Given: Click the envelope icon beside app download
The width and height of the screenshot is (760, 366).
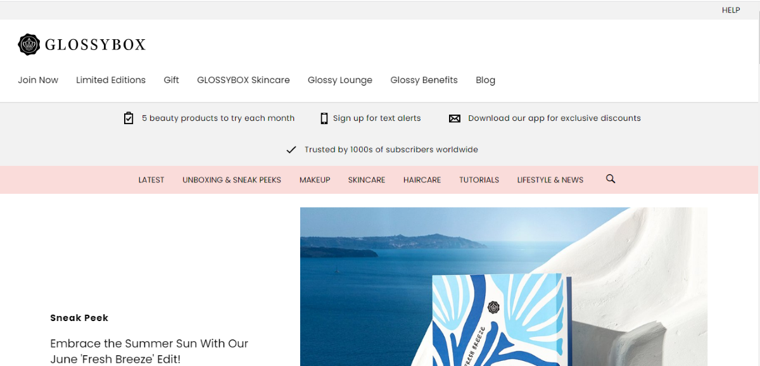Looking at the screenshot, I should click(x=455, y=118).
